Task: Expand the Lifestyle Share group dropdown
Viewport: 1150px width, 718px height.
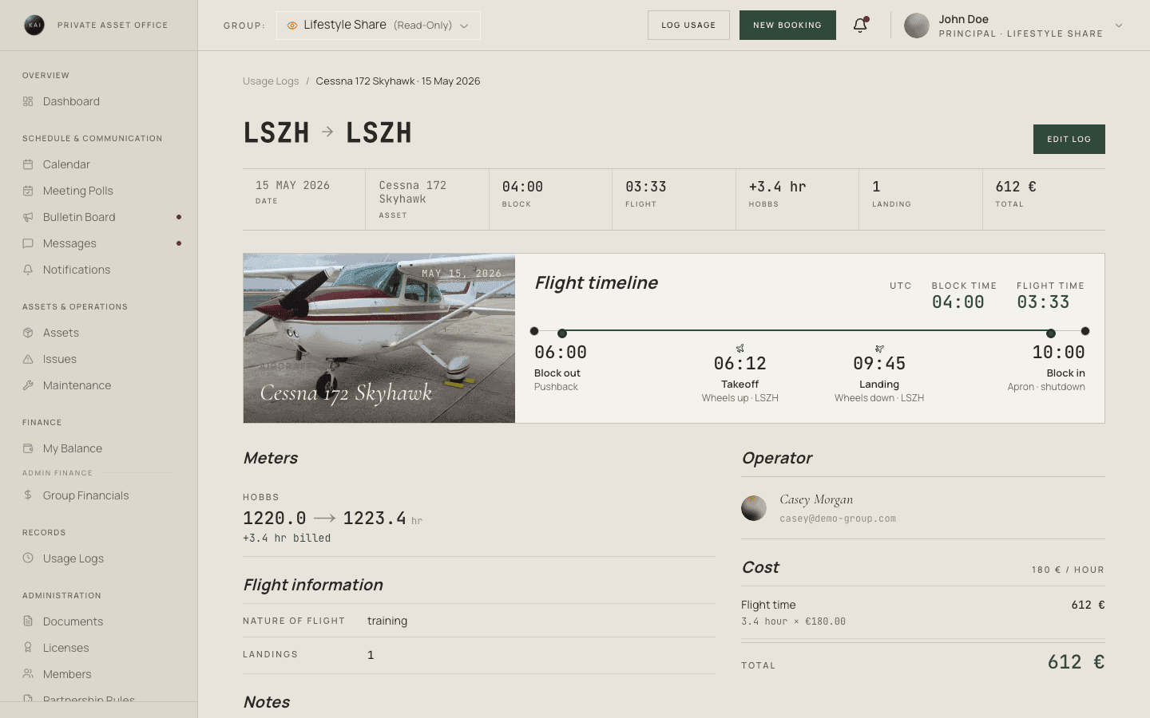Action: (x=379, y=26)
